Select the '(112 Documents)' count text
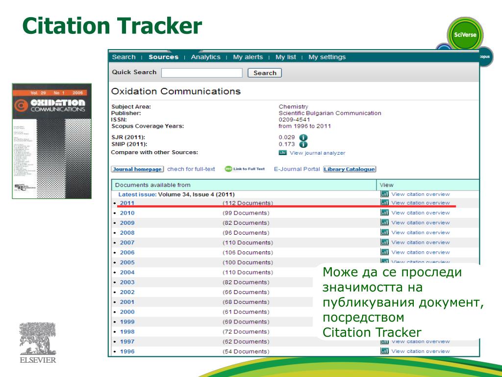 [248, 203]
